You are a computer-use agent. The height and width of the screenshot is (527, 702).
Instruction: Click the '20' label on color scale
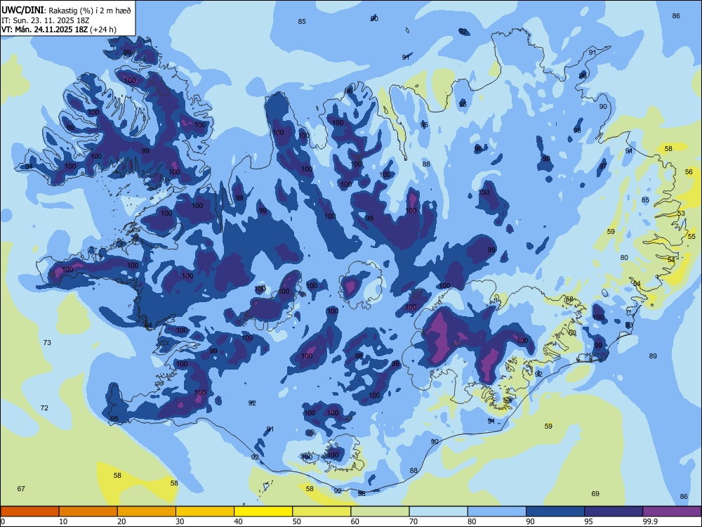click(x=121, y=521)
